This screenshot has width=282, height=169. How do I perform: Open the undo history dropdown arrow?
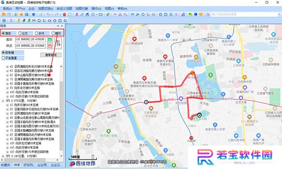(x=52, y=15)
